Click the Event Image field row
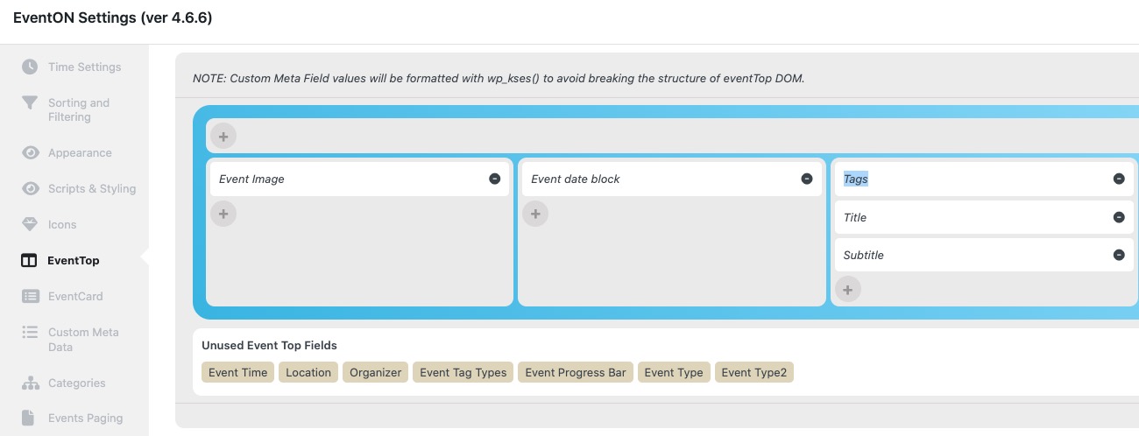The width and height of the screenshot is (1139, 436). (359, 179)
